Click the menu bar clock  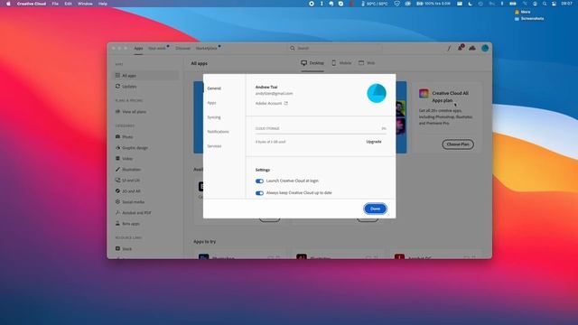566,4
